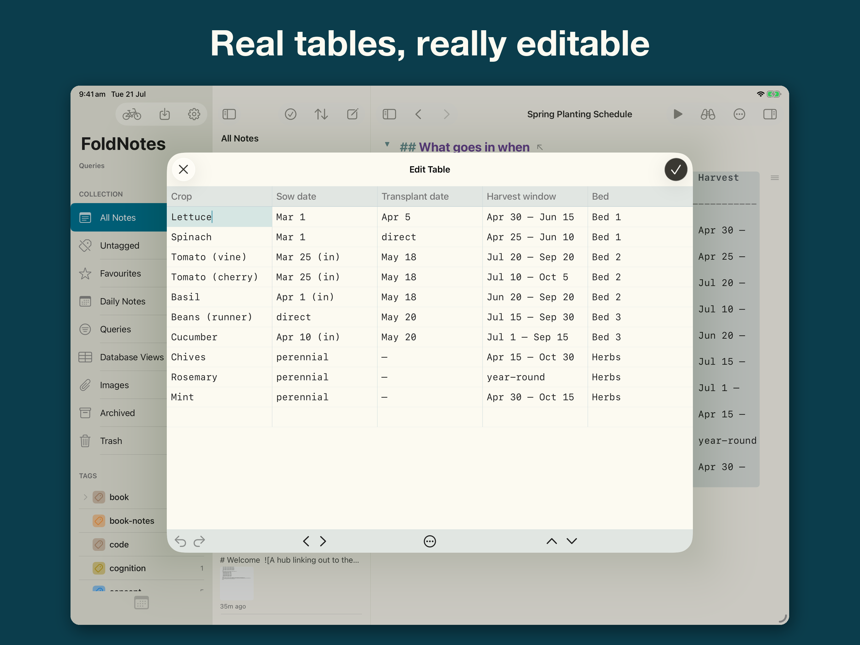Move to next column with right chevron
860x645 pixels.
(x=323, y=541)
